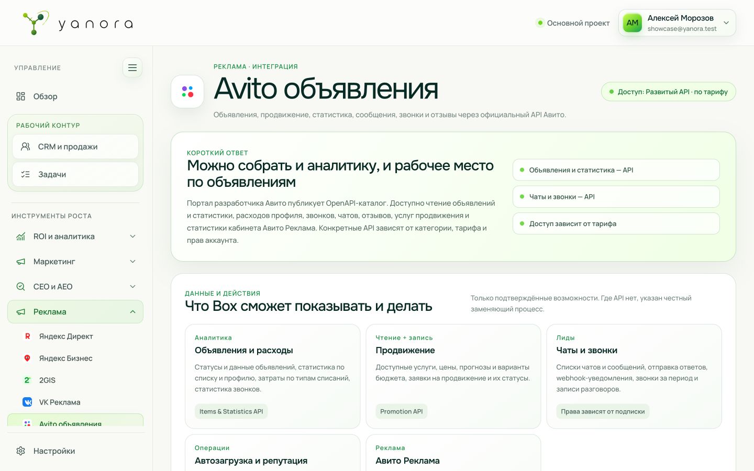Click Чаты и звонки — API pill
The height and width of the screenshot is (471, 754).
[616, 197]
